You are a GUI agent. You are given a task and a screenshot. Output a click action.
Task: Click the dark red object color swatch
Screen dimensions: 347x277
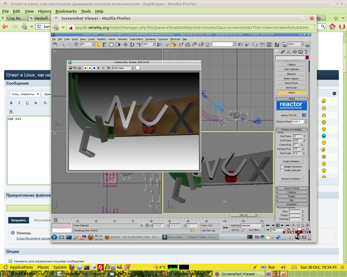click(x=307, y=57)
